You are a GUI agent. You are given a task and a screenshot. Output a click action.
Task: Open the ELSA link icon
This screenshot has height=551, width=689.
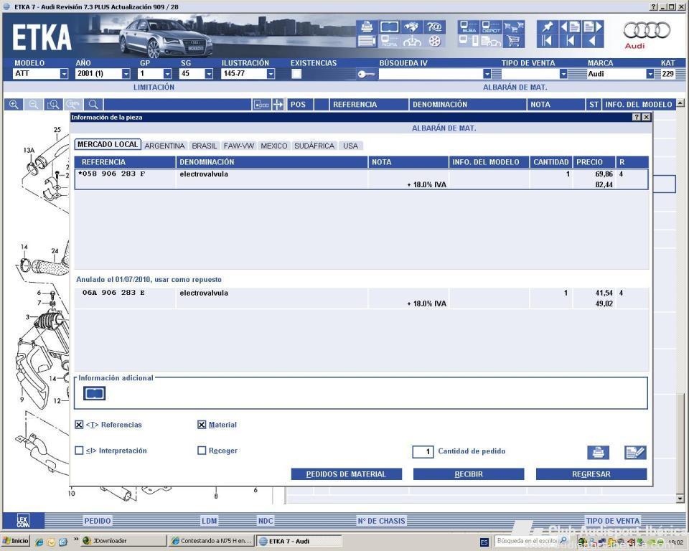468,27
